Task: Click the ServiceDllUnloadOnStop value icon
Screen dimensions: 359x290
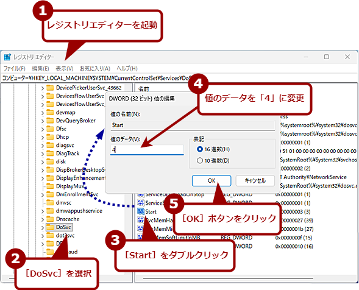Action: [141, 195]
